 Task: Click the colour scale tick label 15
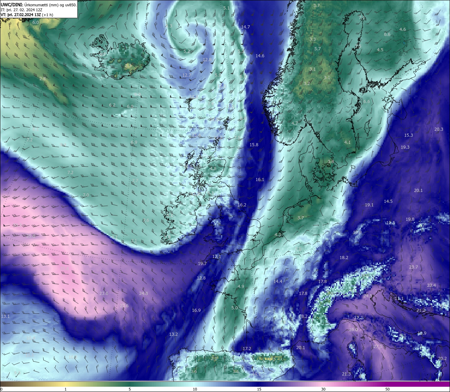tap(259, 389)
